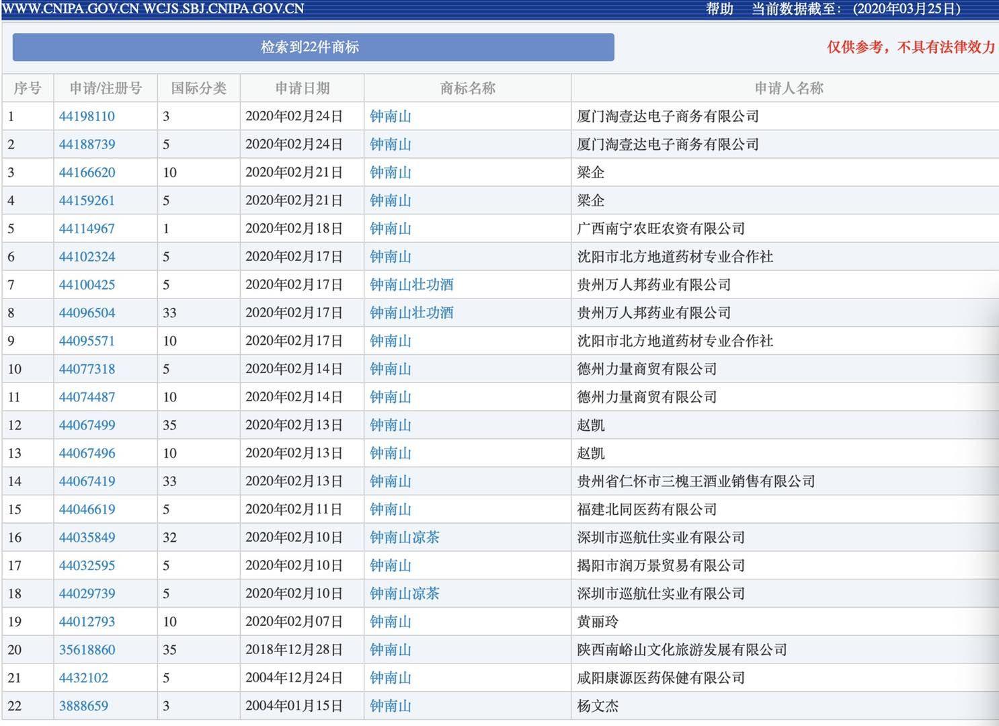Click the 商标名称 column header
Viewport: 999px width, 726px height.
(467, 88)
